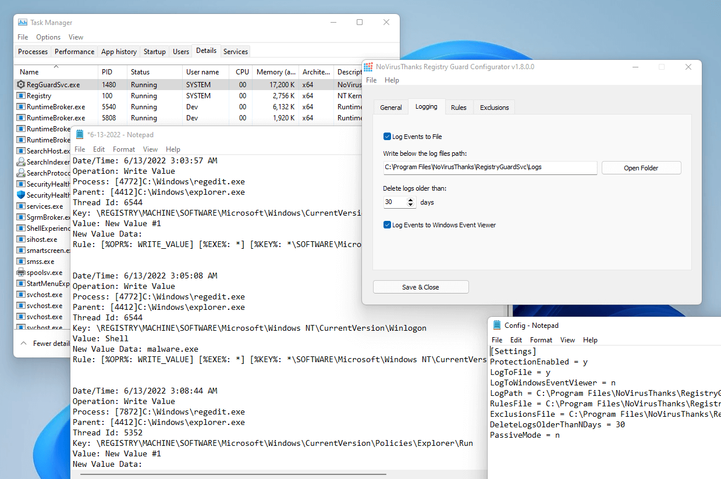Screen dimensions: 721x479
Task: Open the Format menu in Config Notepad
Action: pyautogui.click(x=541, y=339)
